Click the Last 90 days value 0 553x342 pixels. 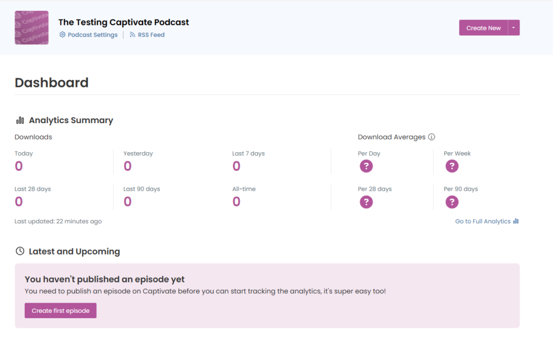pos(127,202)
